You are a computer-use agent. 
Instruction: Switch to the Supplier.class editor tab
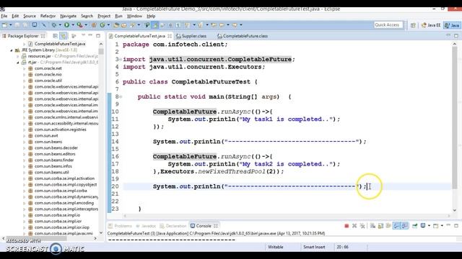coord(191,36)
